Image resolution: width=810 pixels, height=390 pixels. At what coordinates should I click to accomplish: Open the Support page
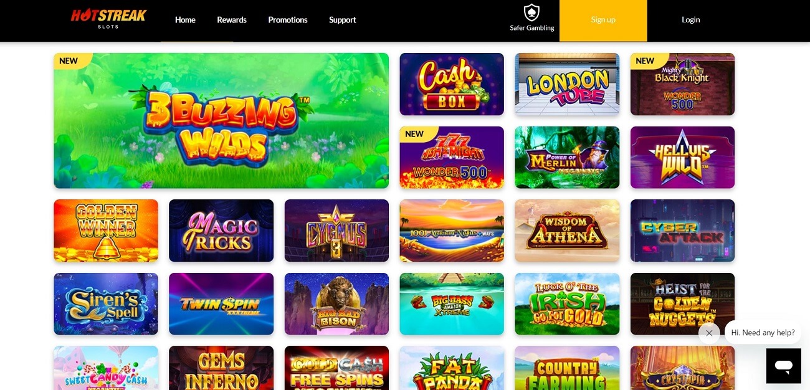click(343, 20)
